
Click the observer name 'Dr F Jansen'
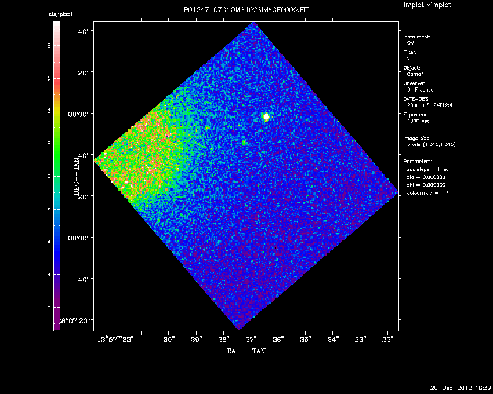tap(422, 90)
